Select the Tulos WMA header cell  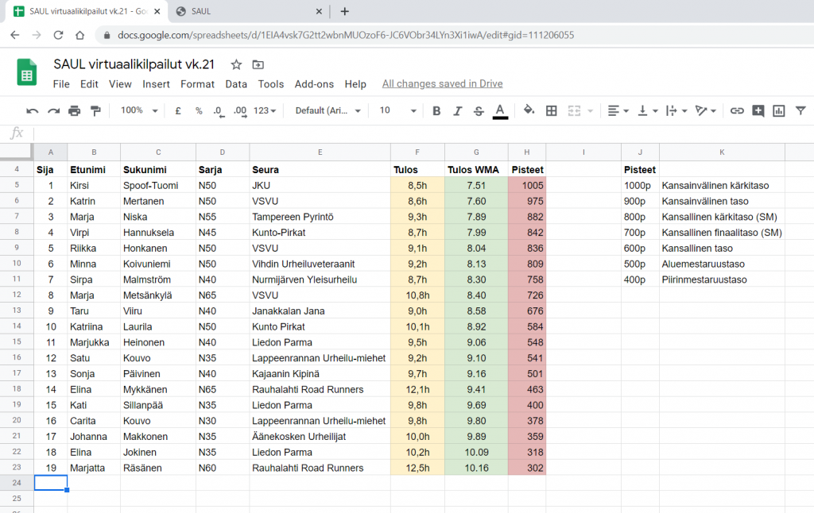[476, 170]
